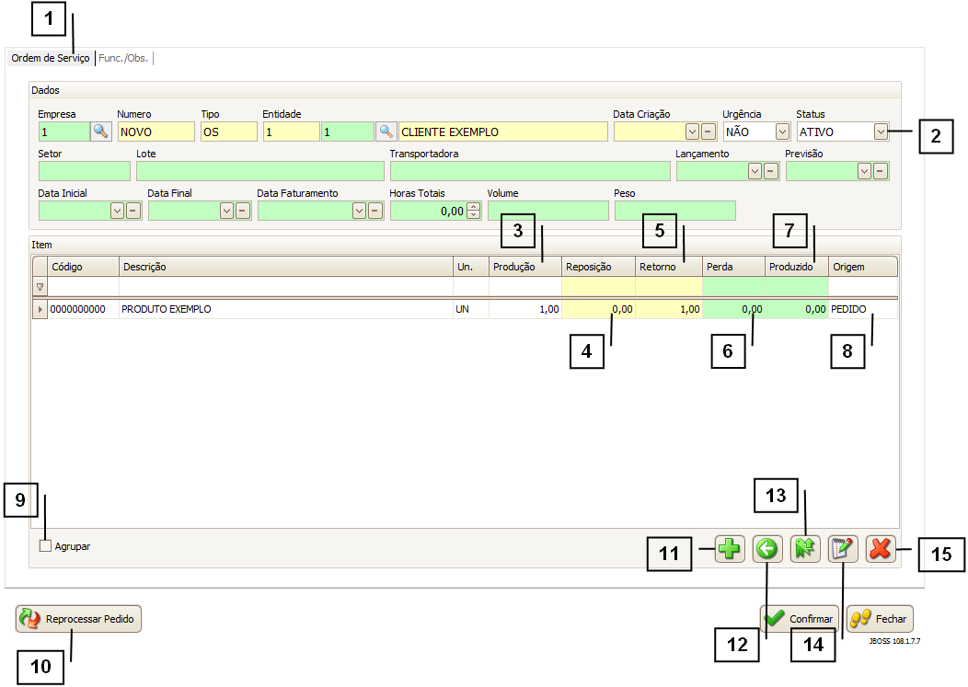
Task: Delete the item with the red X
Action: 881,550
